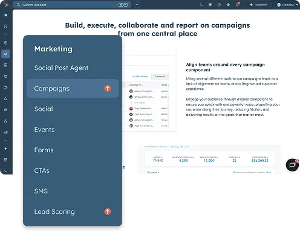The width and height of the screenshot is (300, 233).
Task: Open the phone calling icon
Action: click(201, 5)
